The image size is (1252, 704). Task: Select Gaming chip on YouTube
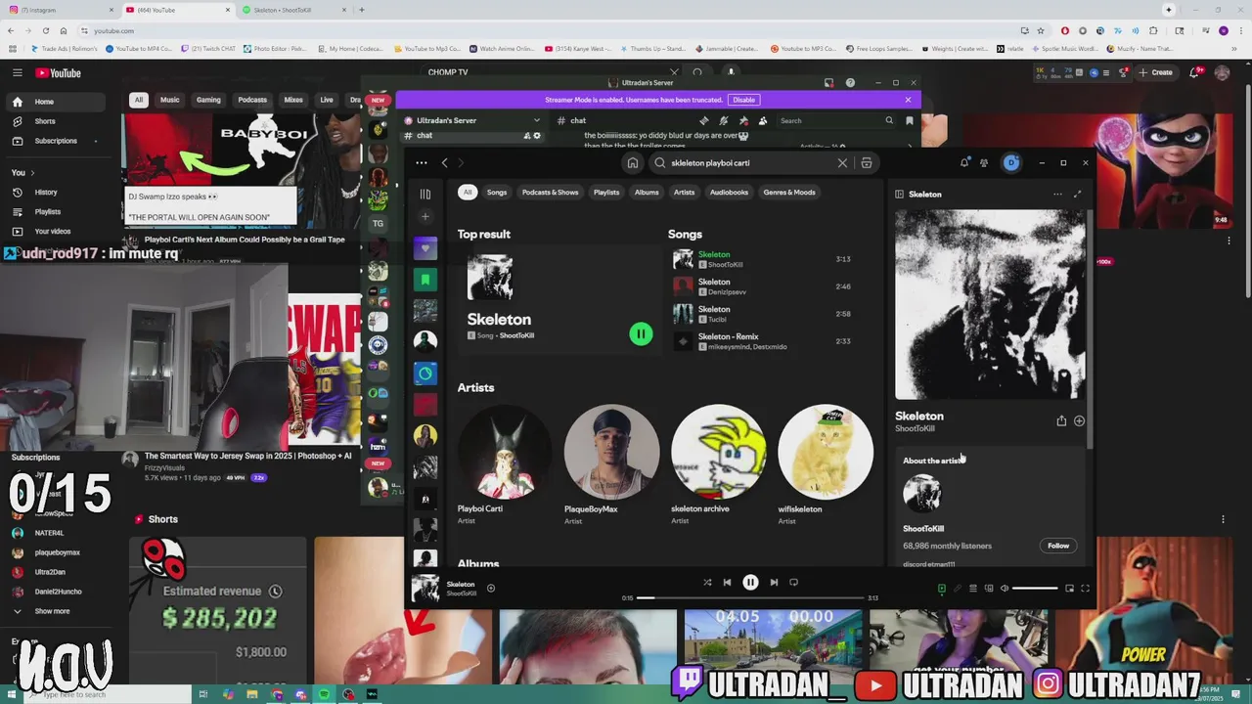[208, 100]
